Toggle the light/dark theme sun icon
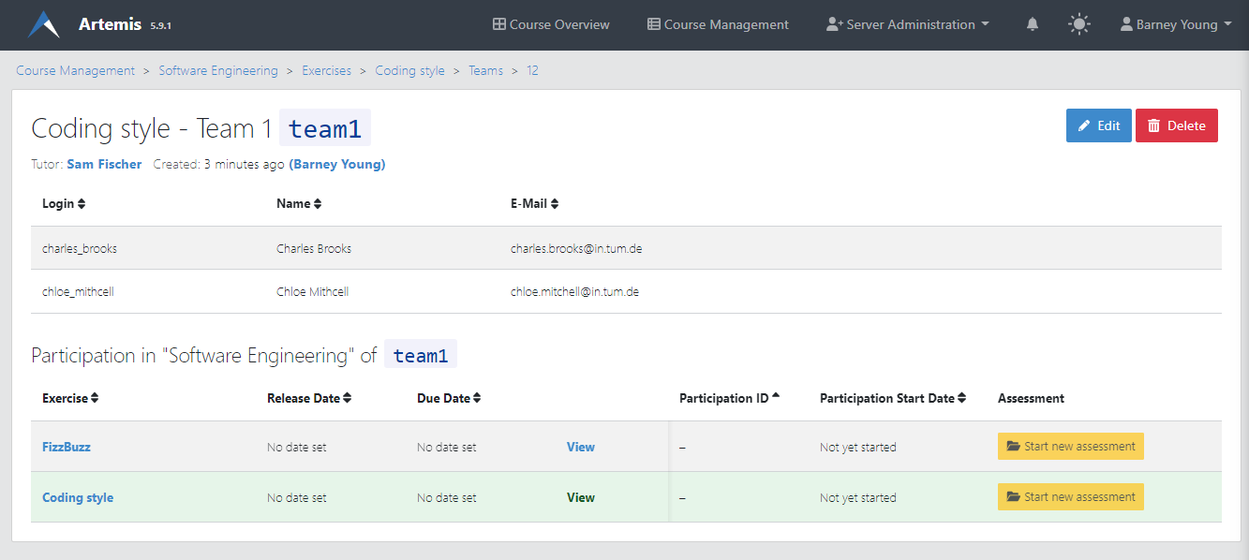This screenshot has height=560, width=1249. (x=1079, y=24)
